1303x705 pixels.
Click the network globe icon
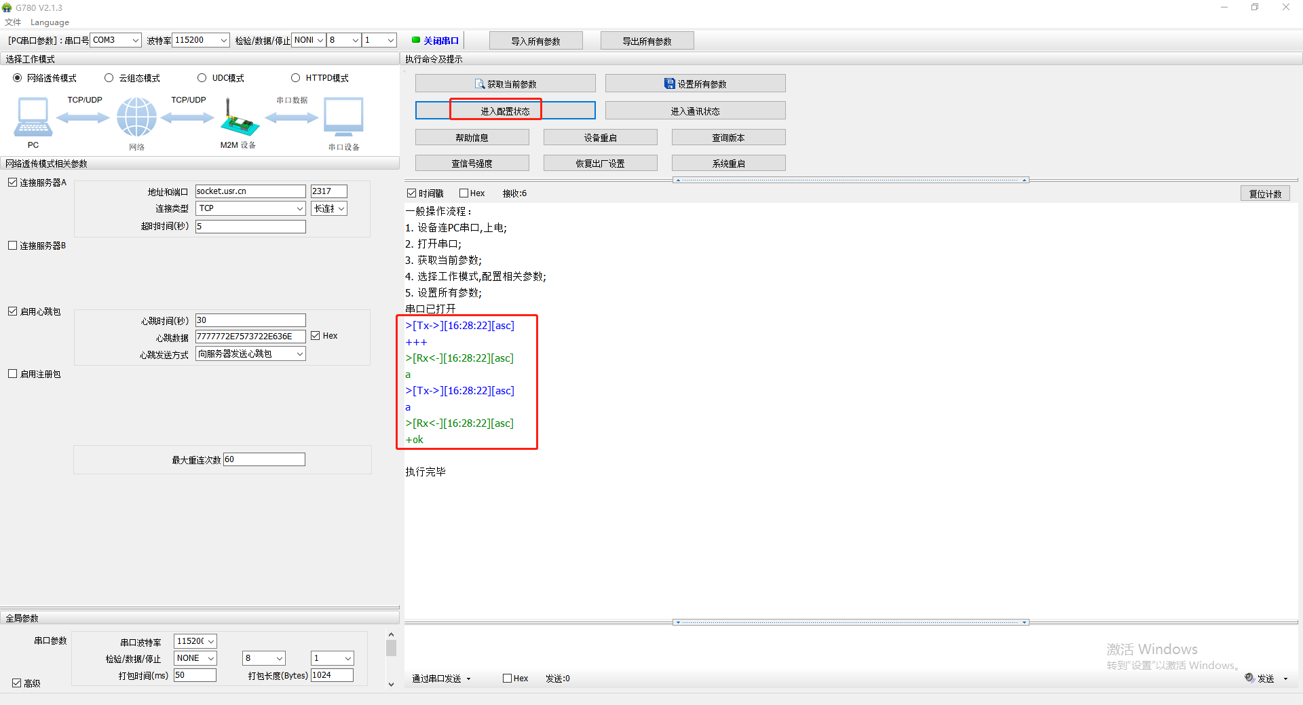click(x=136, y=117)
